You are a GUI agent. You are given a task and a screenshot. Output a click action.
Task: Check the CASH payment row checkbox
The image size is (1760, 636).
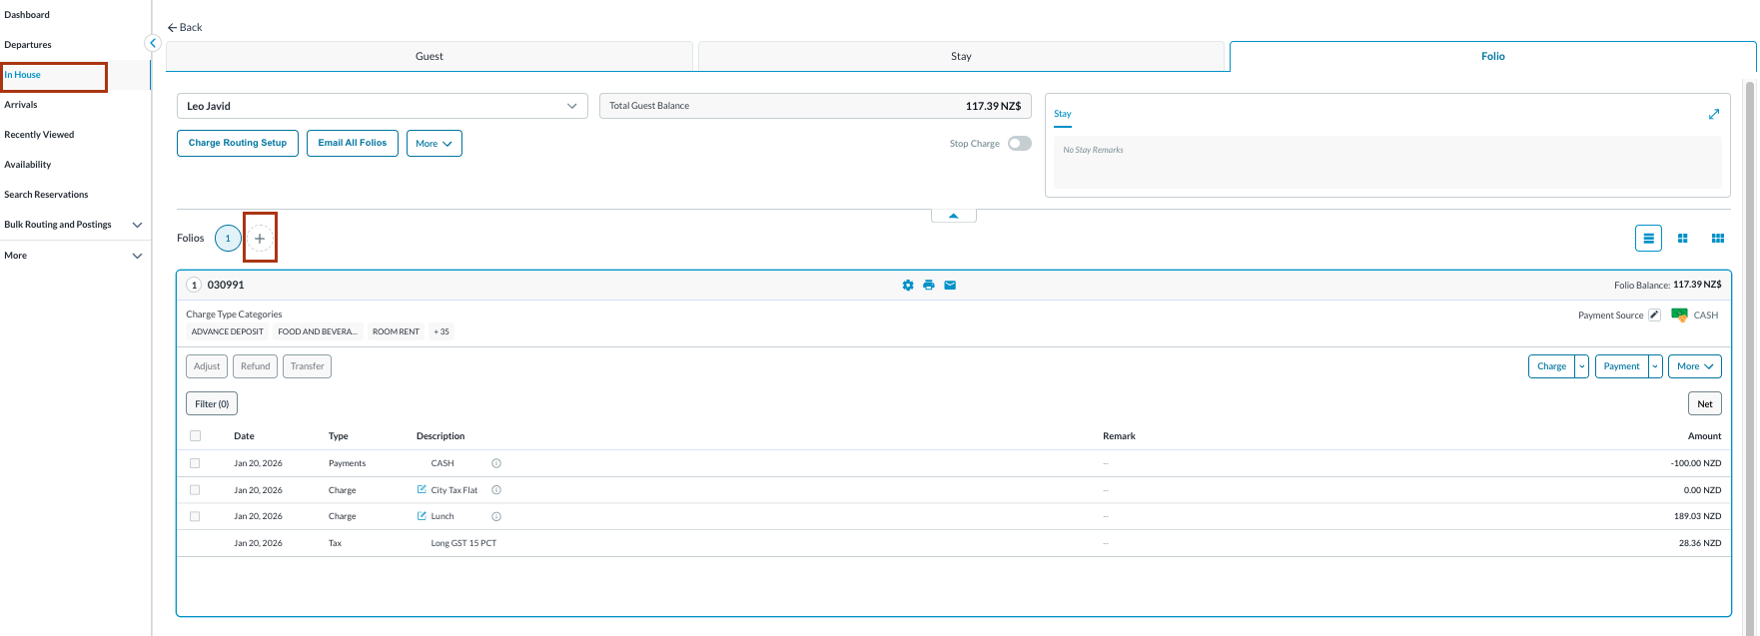pyautogui.click(x=195, y=463)
